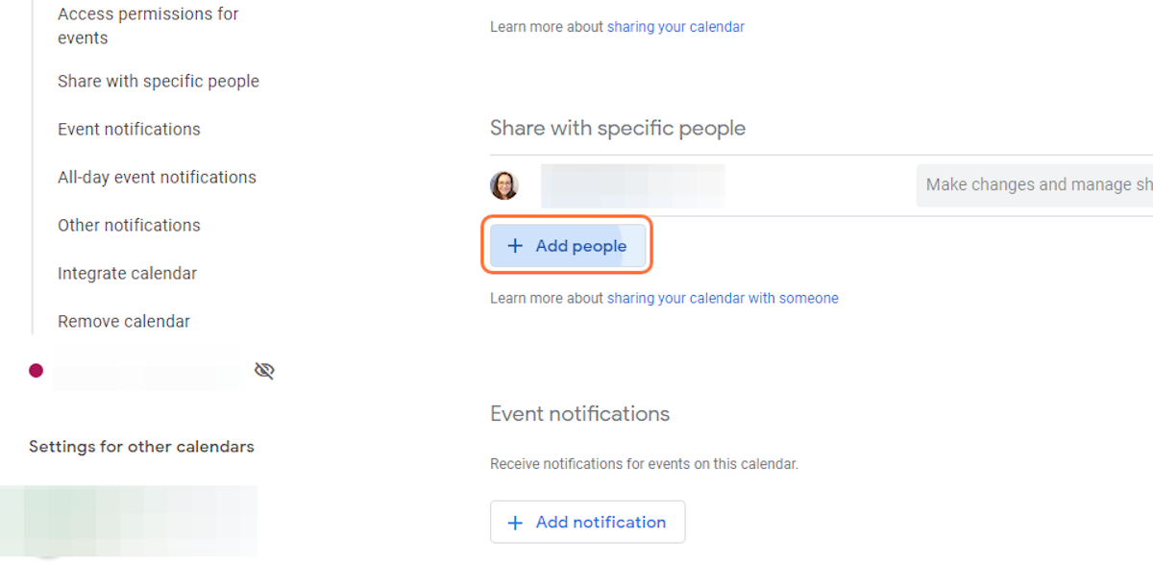Open the 'Make changes and manage sharing' permission dropdown
The height and width of the screenshot is (563, 1153).
[x=1038, y=184]
